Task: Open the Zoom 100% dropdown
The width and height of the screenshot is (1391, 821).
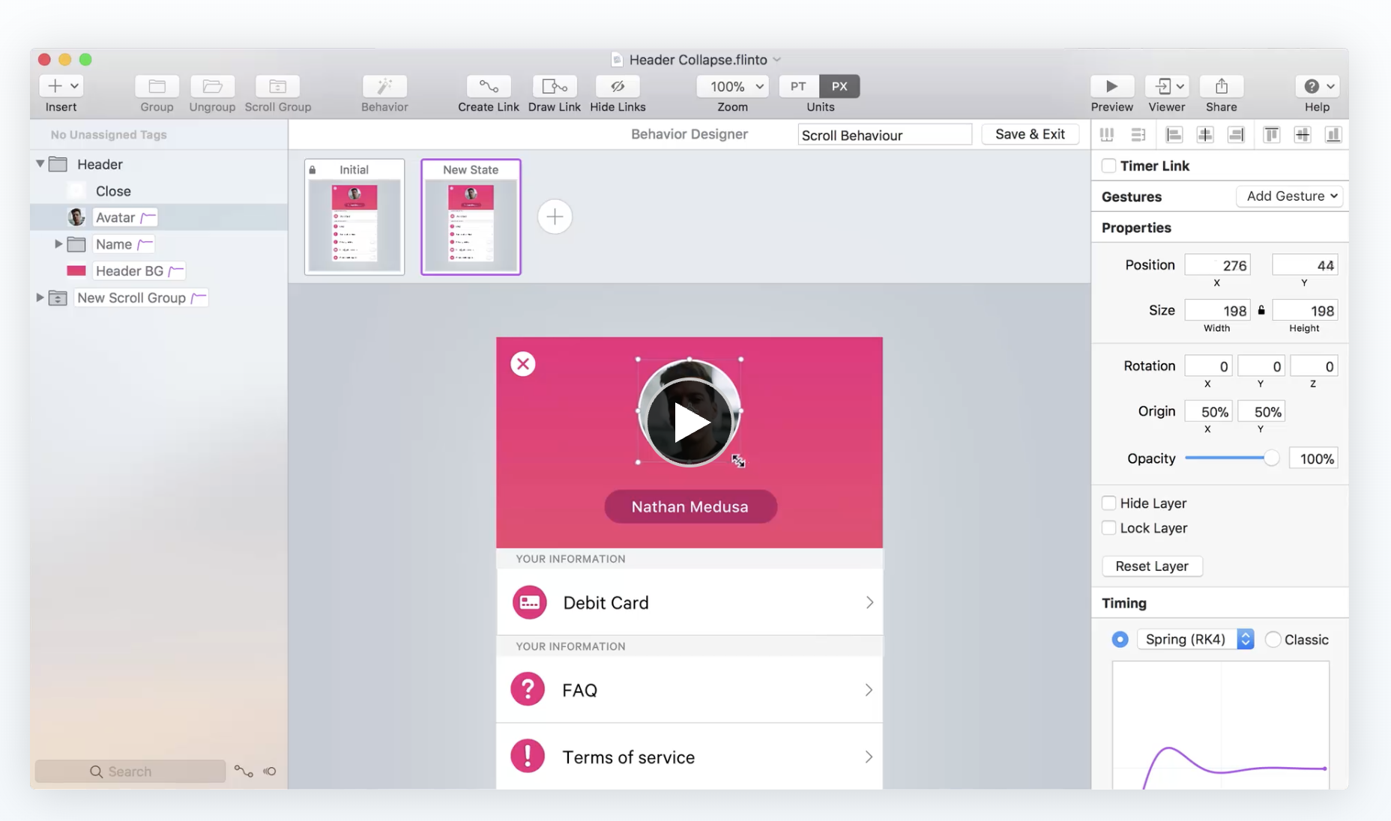Action: (732, 86)
